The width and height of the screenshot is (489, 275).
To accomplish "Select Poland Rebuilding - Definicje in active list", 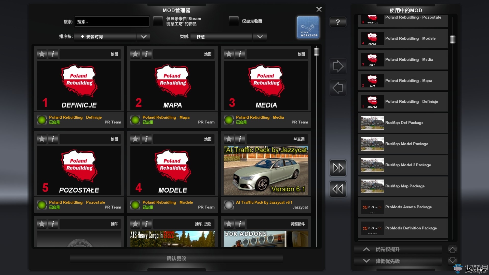I will point(403,102).
